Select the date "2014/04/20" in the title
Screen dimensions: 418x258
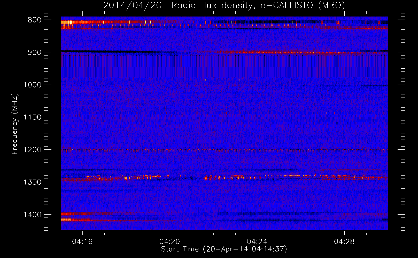(133, 5)
